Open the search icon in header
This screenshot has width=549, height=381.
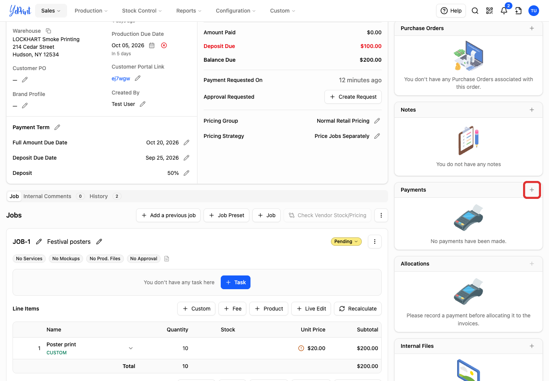475,11
